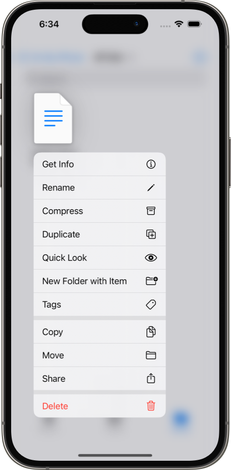The width and height of the screenshot is (231, 470).
Task: Tap the Compress archive box icon
Action: click(151, 211)
